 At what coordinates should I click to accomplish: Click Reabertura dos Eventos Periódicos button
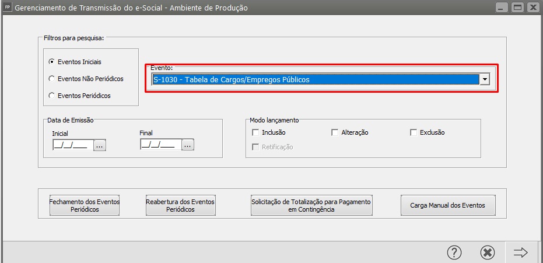point(180,205)
